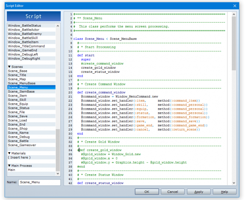The image size is (245, 200).
Task: Select Scene_Battle in the script list
Action: point(19,141)
